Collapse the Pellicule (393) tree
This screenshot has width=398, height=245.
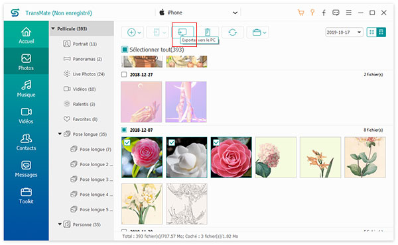(53, 28)
